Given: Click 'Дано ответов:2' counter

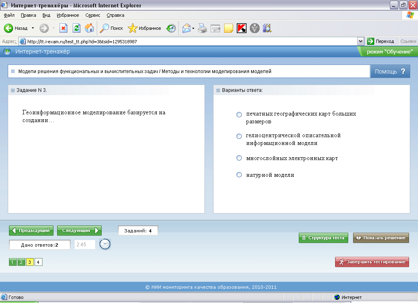Looking at the screenshot, I should (x=40, y=245).
